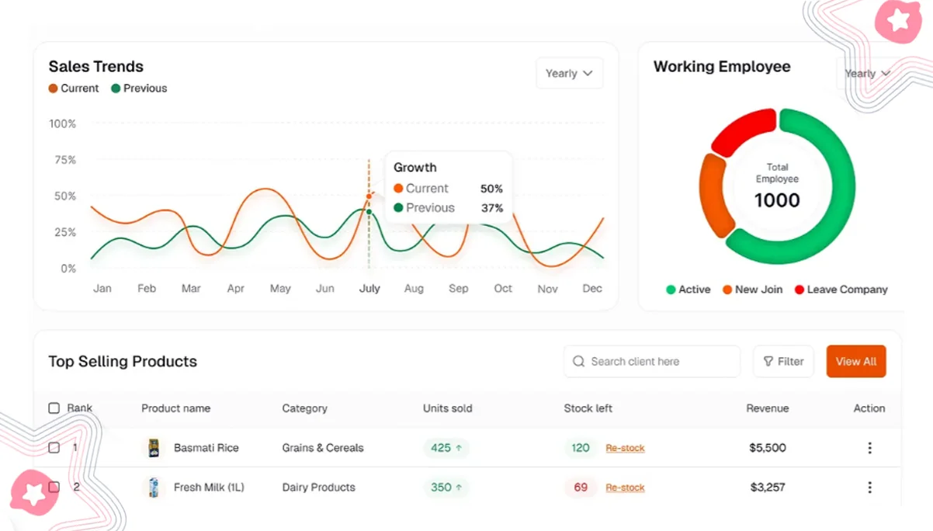Click Re-stock link for Fresh Milk

point(625,488)
